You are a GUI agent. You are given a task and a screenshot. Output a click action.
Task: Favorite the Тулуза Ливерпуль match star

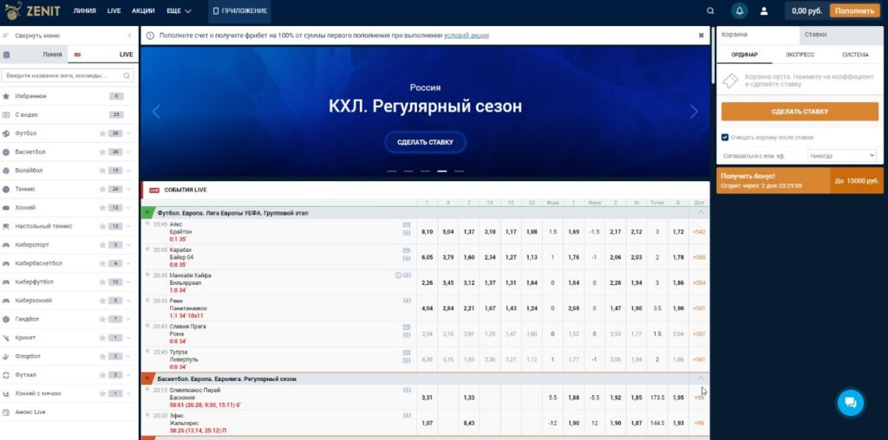coord(147,352)
